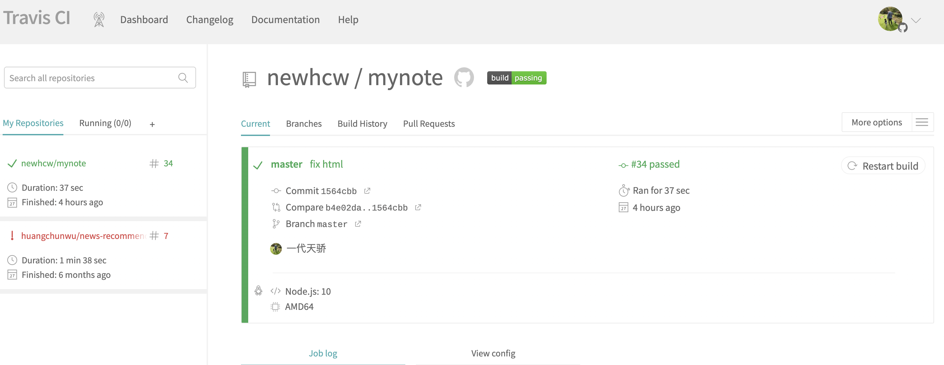Select the Branches tab
The height and width of the screenshot is (365, 944).
coord(304,124)
